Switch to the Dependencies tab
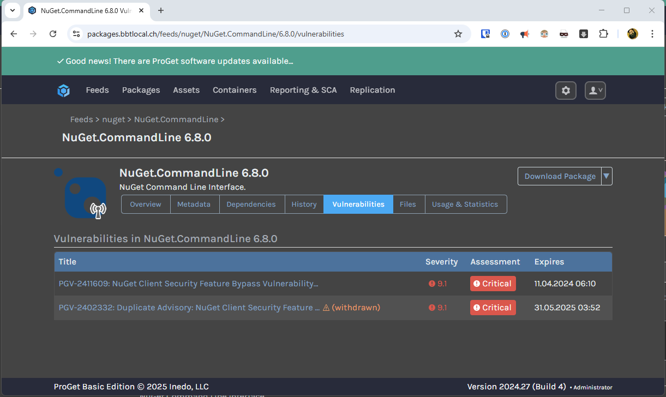666x397 pixels. point(251,204)
